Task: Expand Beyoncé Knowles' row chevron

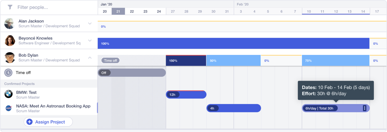Action: point(90,40)
